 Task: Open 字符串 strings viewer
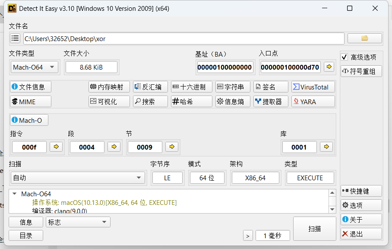[233, 87]
